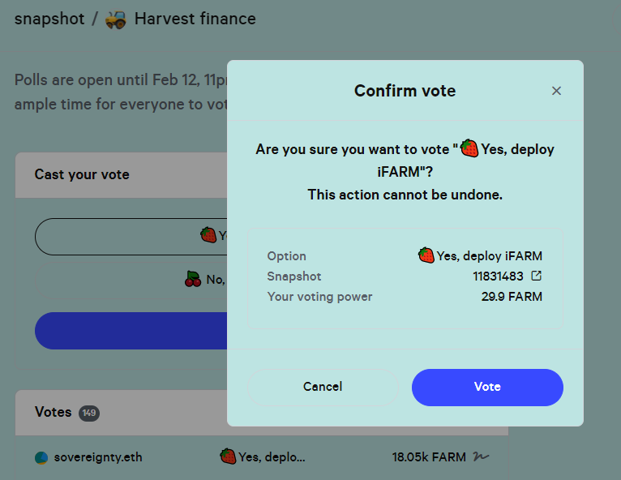Click snapshot block number 11831483
This screenshot has height=480, width=621.
point(498,276)
